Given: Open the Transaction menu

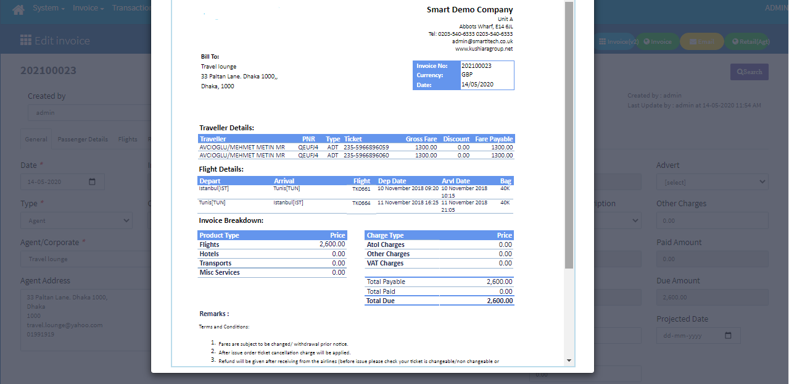Looking at the screenshot, I should [131, 7].
